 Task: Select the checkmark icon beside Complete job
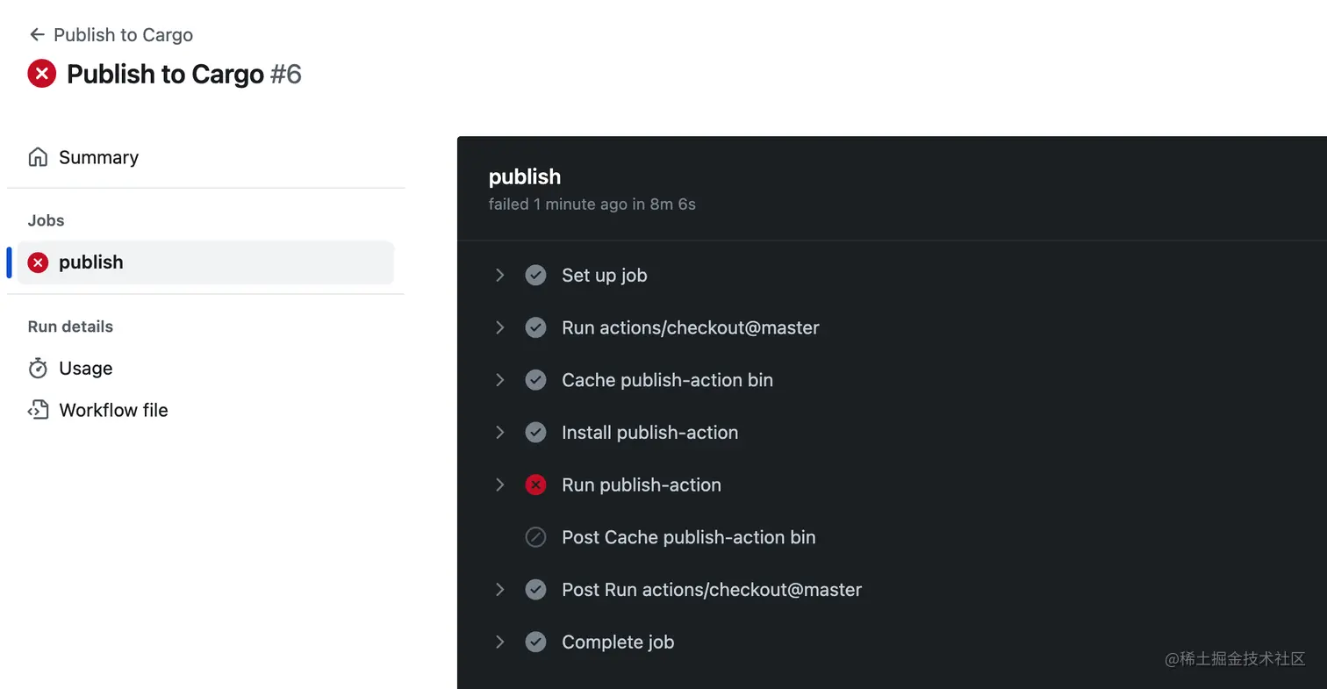click(535, 642)
